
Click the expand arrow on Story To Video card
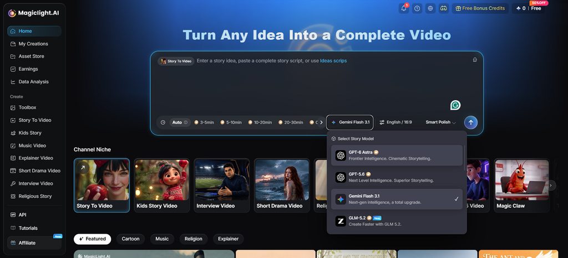coord(83,168)
